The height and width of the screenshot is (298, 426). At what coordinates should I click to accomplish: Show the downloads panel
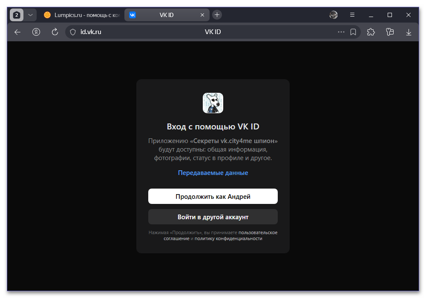point(409,32)
